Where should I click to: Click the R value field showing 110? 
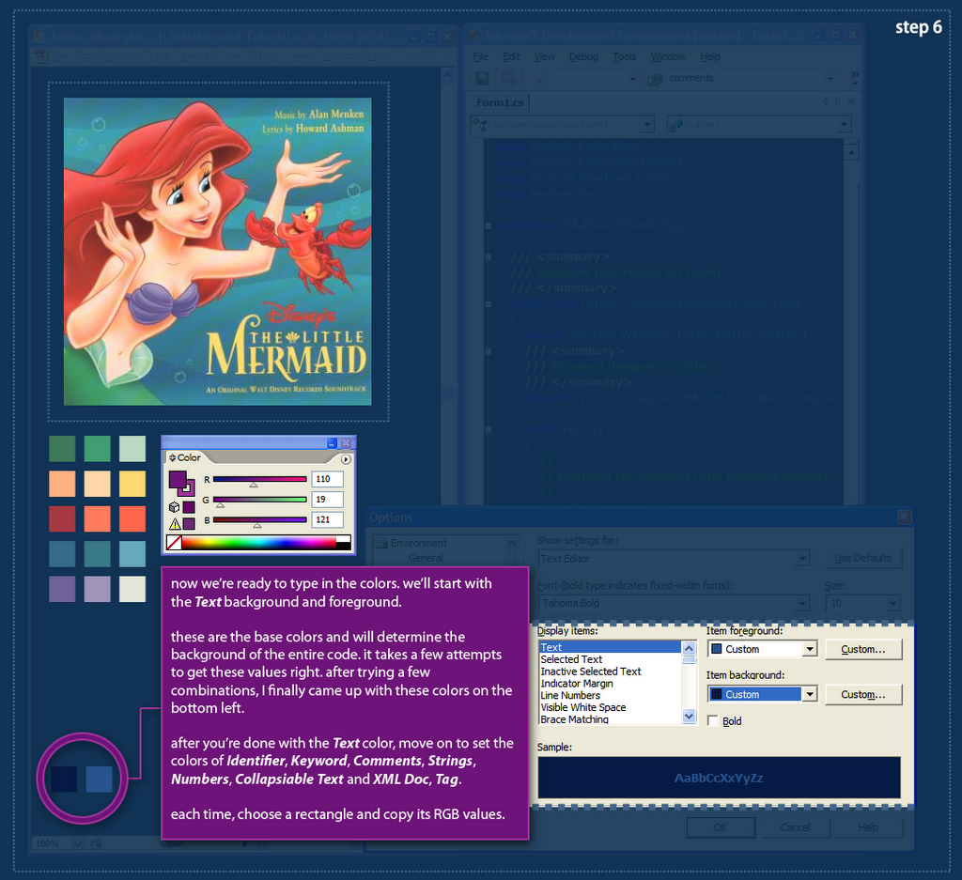click(327, 479)
